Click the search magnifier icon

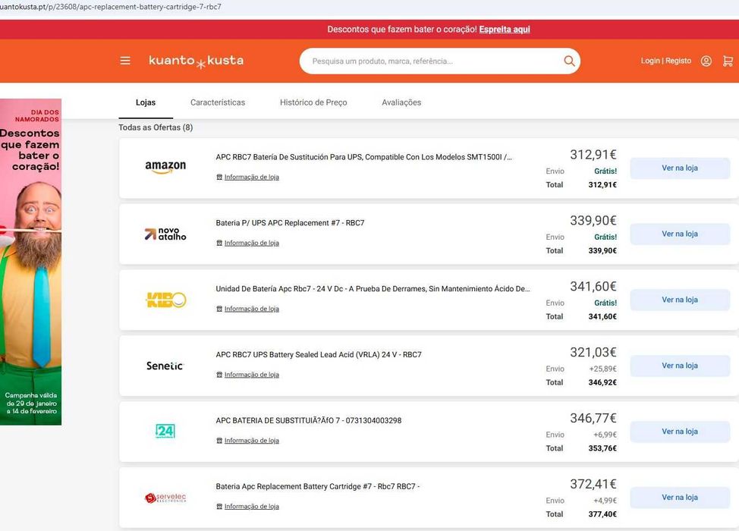click(569, 61)
